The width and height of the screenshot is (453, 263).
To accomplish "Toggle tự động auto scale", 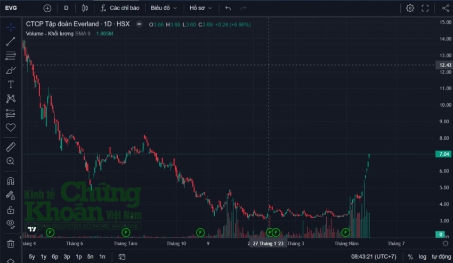I will pyautogui.click(x=441, y=257).
